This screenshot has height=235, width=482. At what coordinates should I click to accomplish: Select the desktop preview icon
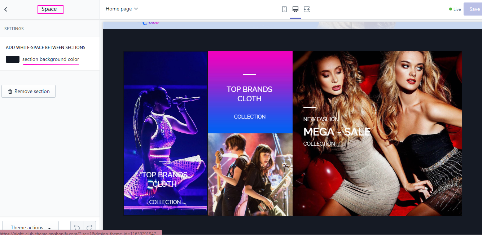coord(295,9)
